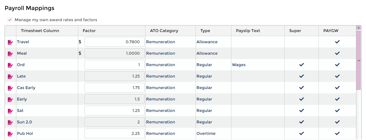Click the edit icon for Late row

click(x=10, y=76)
